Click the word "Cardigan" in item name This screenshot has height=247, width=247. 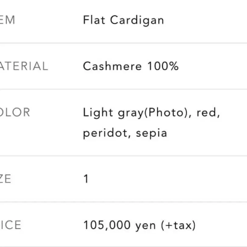click(x=137, y=20)
